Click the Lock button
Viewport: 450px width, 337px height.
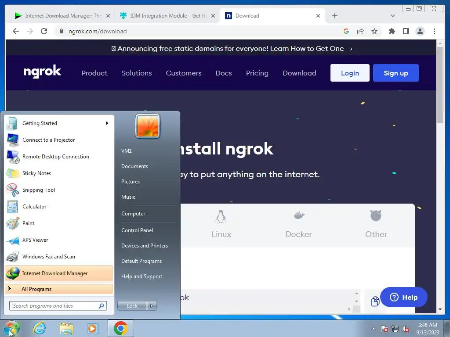tap(132, 306)
